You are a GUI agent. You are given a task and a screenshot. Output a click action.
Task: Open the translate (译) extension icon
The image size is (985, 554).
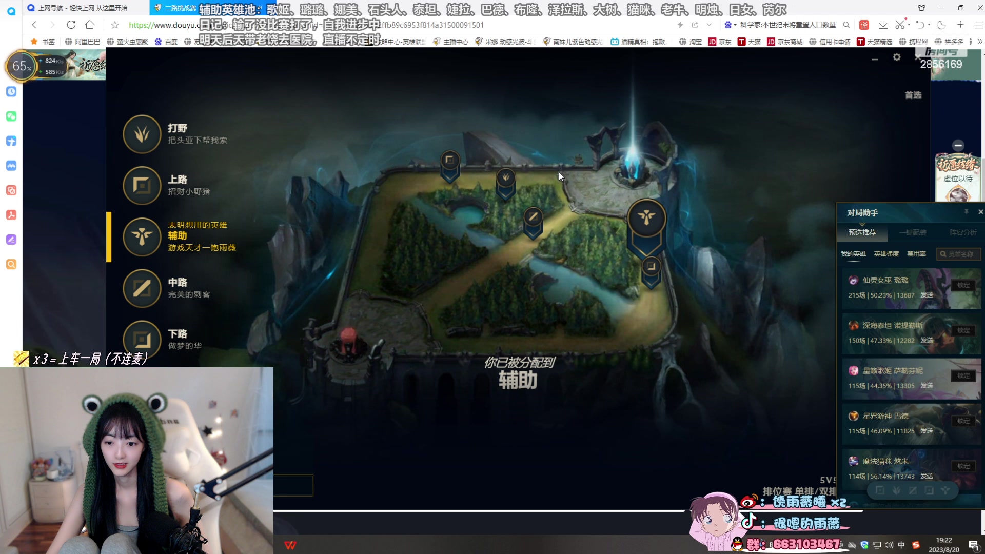pyautogui.click(x=864, y=25)
